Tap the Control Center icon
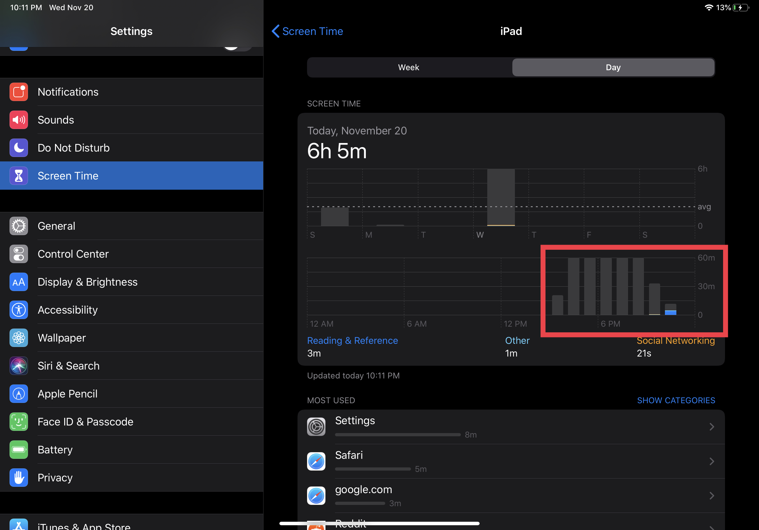The height and width of the screenshot is (530, 759). coord(18,254)
